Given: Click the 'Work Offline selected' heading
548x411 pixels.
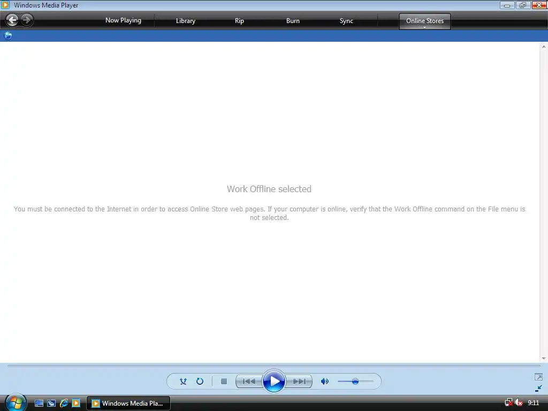Looking at the screenshot, I should click(x=269, y=189).
